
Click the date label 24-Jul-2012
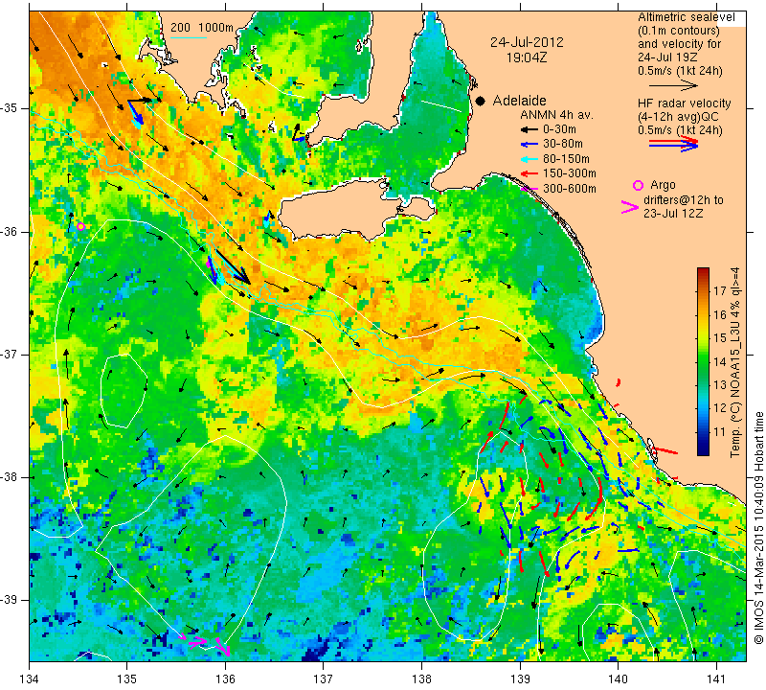[x=527, y=42]
